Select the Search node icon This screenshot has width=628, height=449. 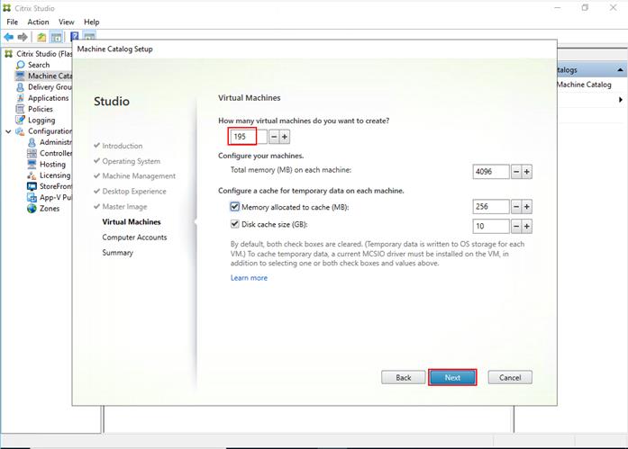pos(21,65)
